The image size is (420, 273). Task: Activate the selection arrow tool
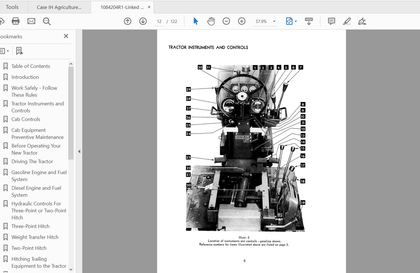[196, 21]
